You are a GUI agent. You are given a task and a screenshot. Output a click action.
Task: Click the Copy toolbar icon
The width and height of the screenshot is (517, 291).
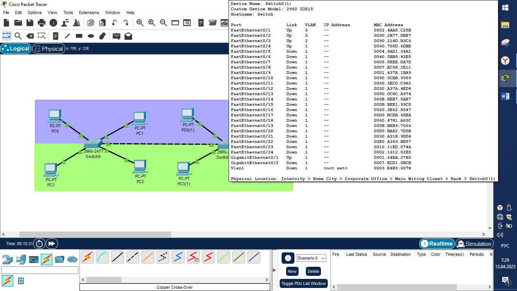[90, 23]
